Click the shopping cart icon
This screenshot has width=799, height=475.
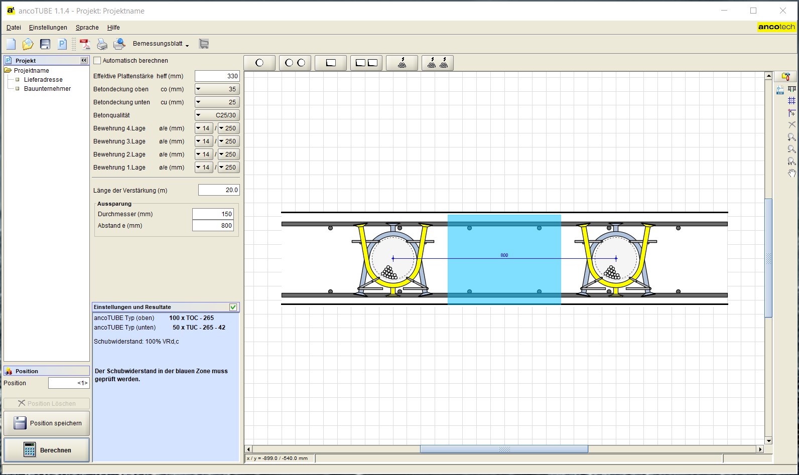[204, 44]
